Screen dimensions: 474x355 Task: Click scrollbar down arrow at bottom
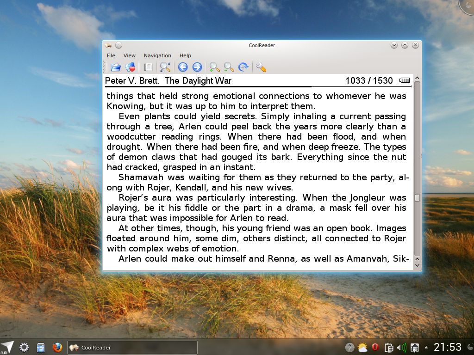click(x=417, y=266)
